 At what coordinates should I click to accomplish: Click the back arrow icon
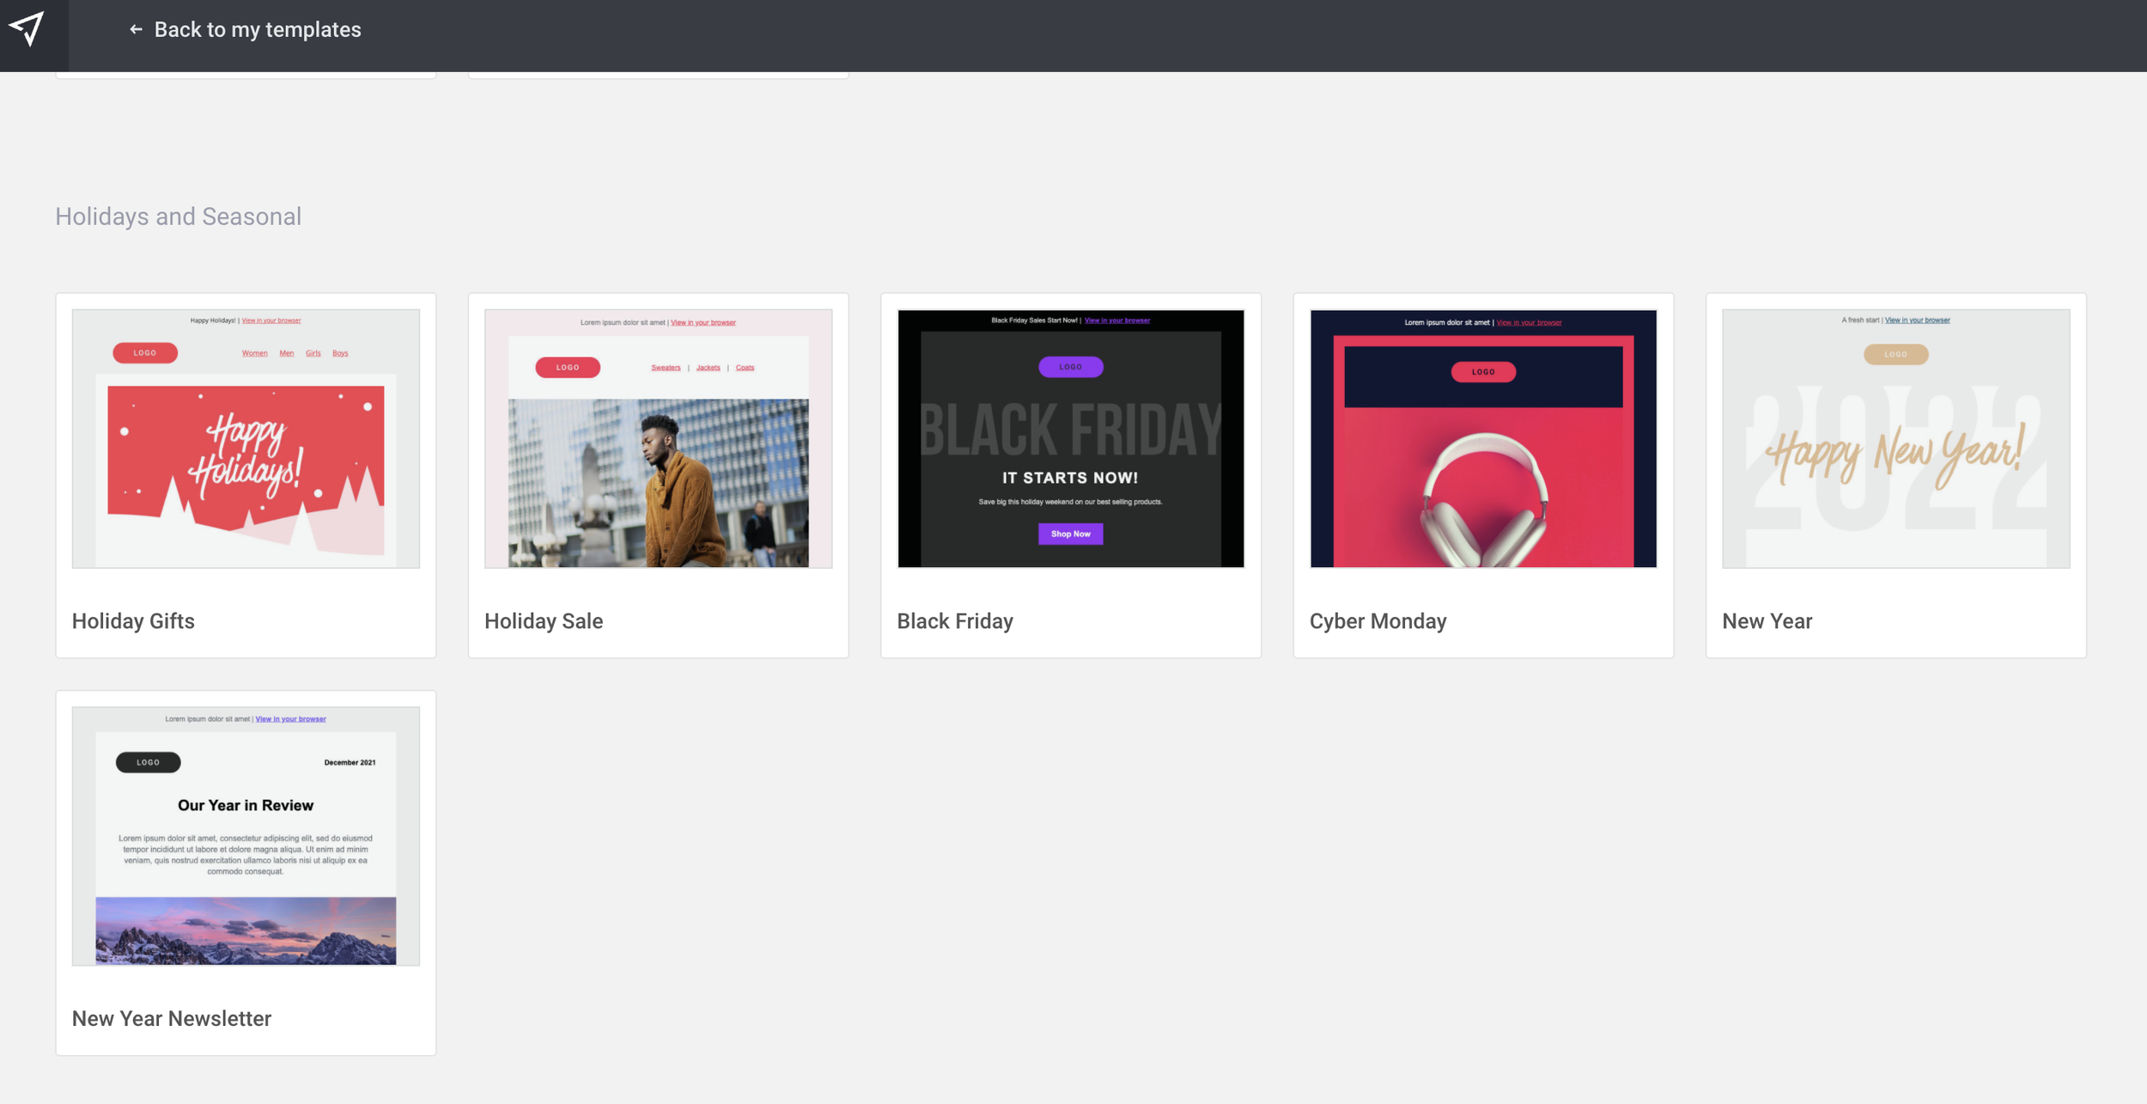(x=136, y=30)
